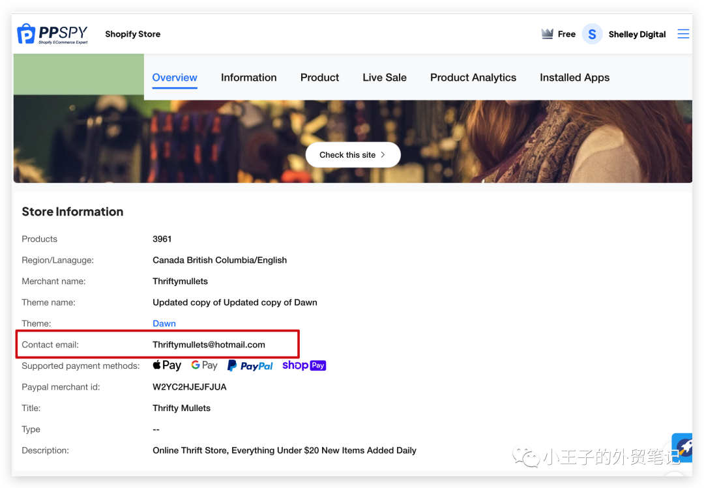Click the store banner image
The image size is (704, 488).
[353, 141]
